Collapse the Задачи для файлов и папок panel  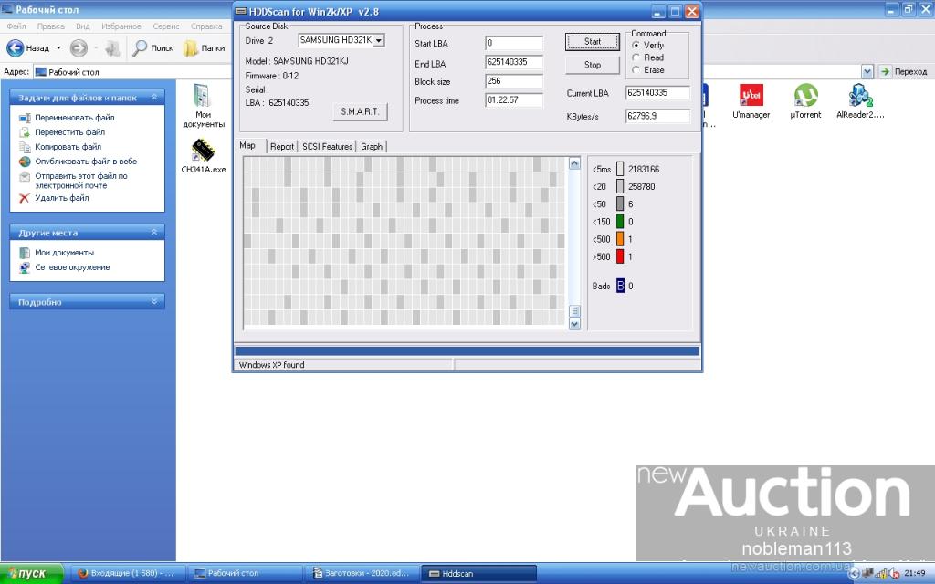pyautogui.click(x=154, y=97)
